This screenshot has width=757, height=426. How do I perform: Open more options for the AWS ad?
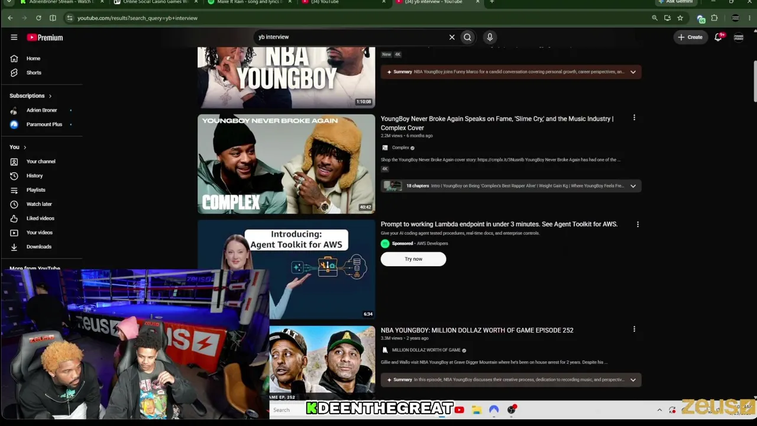[638, 224]
